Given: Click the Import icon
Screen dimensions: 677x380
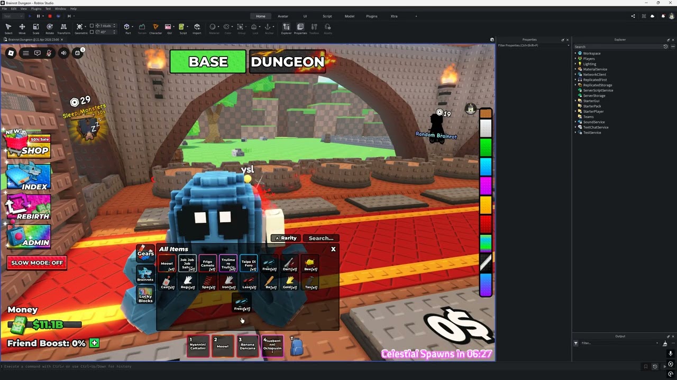Looking at the screenshot, I should [x=197, y=28].
